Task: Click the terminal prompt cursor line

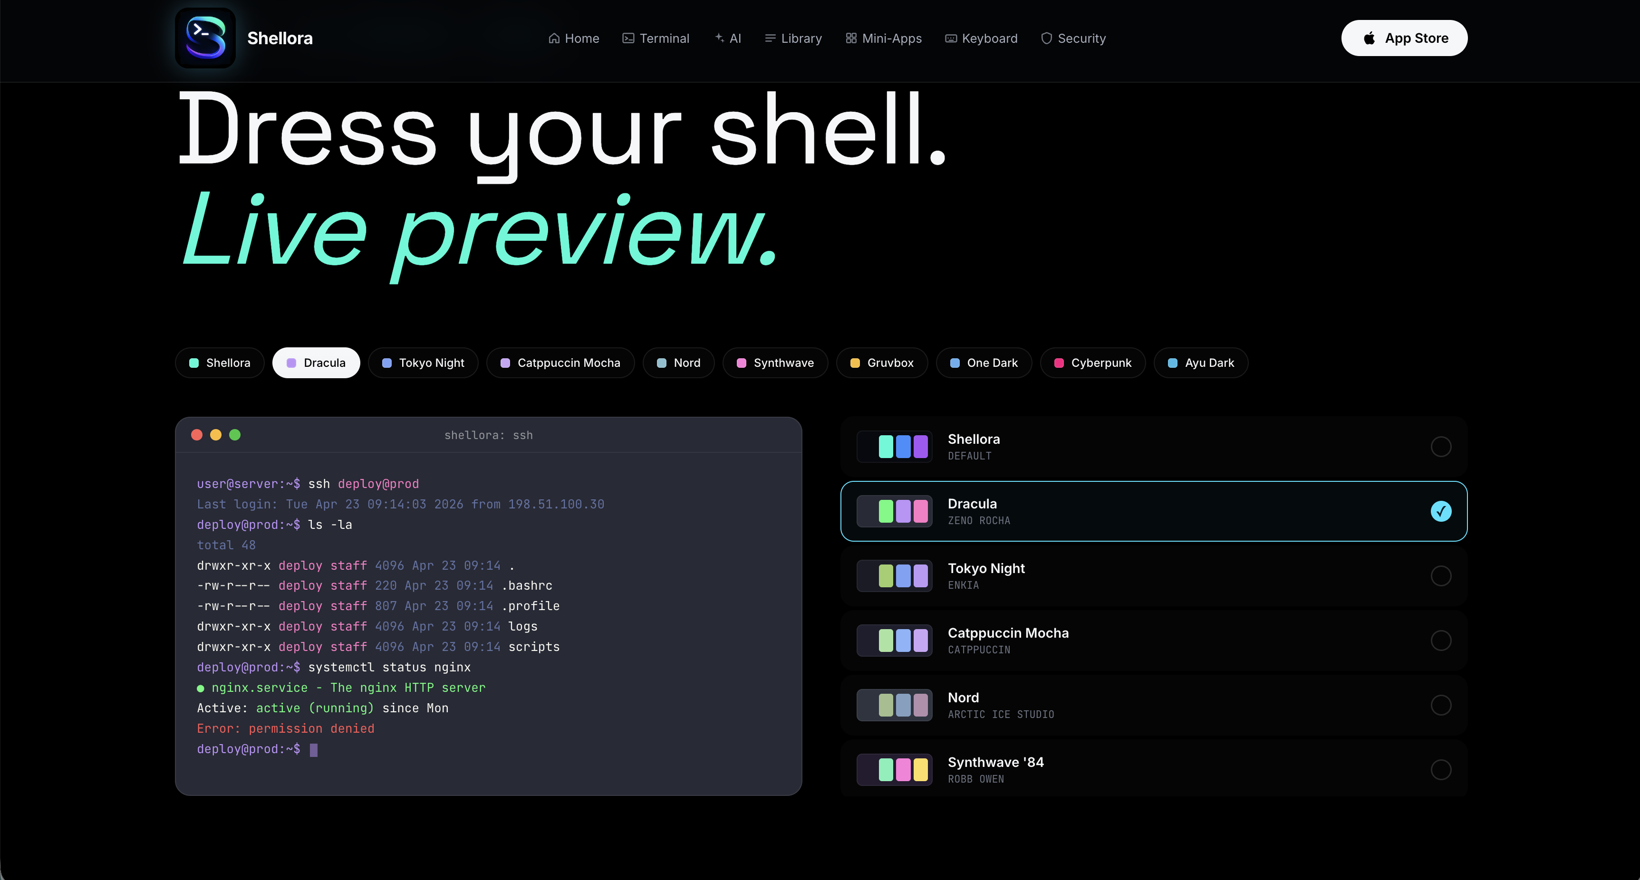Action: point(313,749)
